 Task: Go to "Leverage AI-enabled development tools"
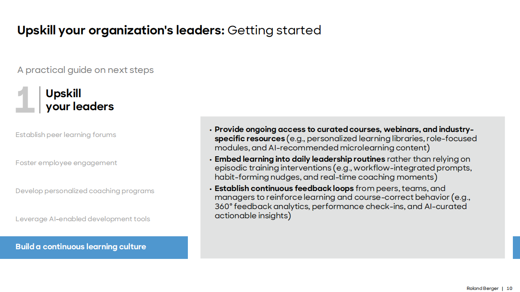coord(83,219)
